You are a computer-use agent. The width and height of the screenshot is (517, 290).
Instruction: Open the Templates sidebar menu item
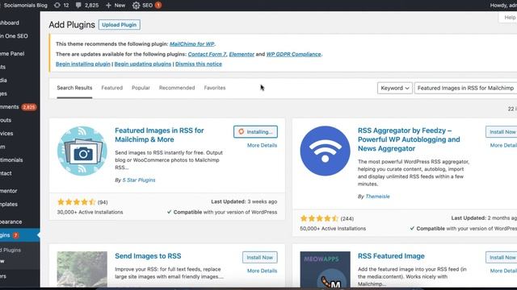pos(9,204)
